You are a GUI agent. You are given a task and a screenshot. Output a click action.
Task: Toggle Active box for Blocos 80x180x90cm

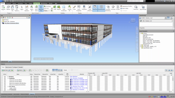(5, 85)
